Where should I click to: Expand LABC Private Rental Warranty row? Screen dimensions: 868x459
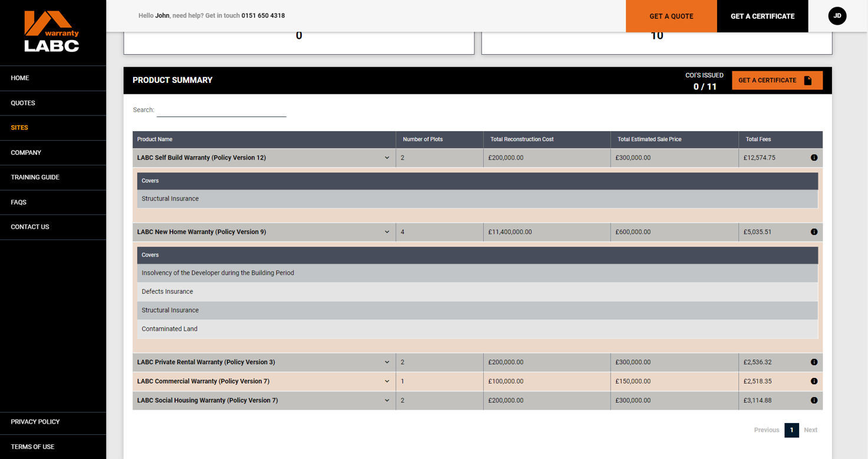coord(387,362)
